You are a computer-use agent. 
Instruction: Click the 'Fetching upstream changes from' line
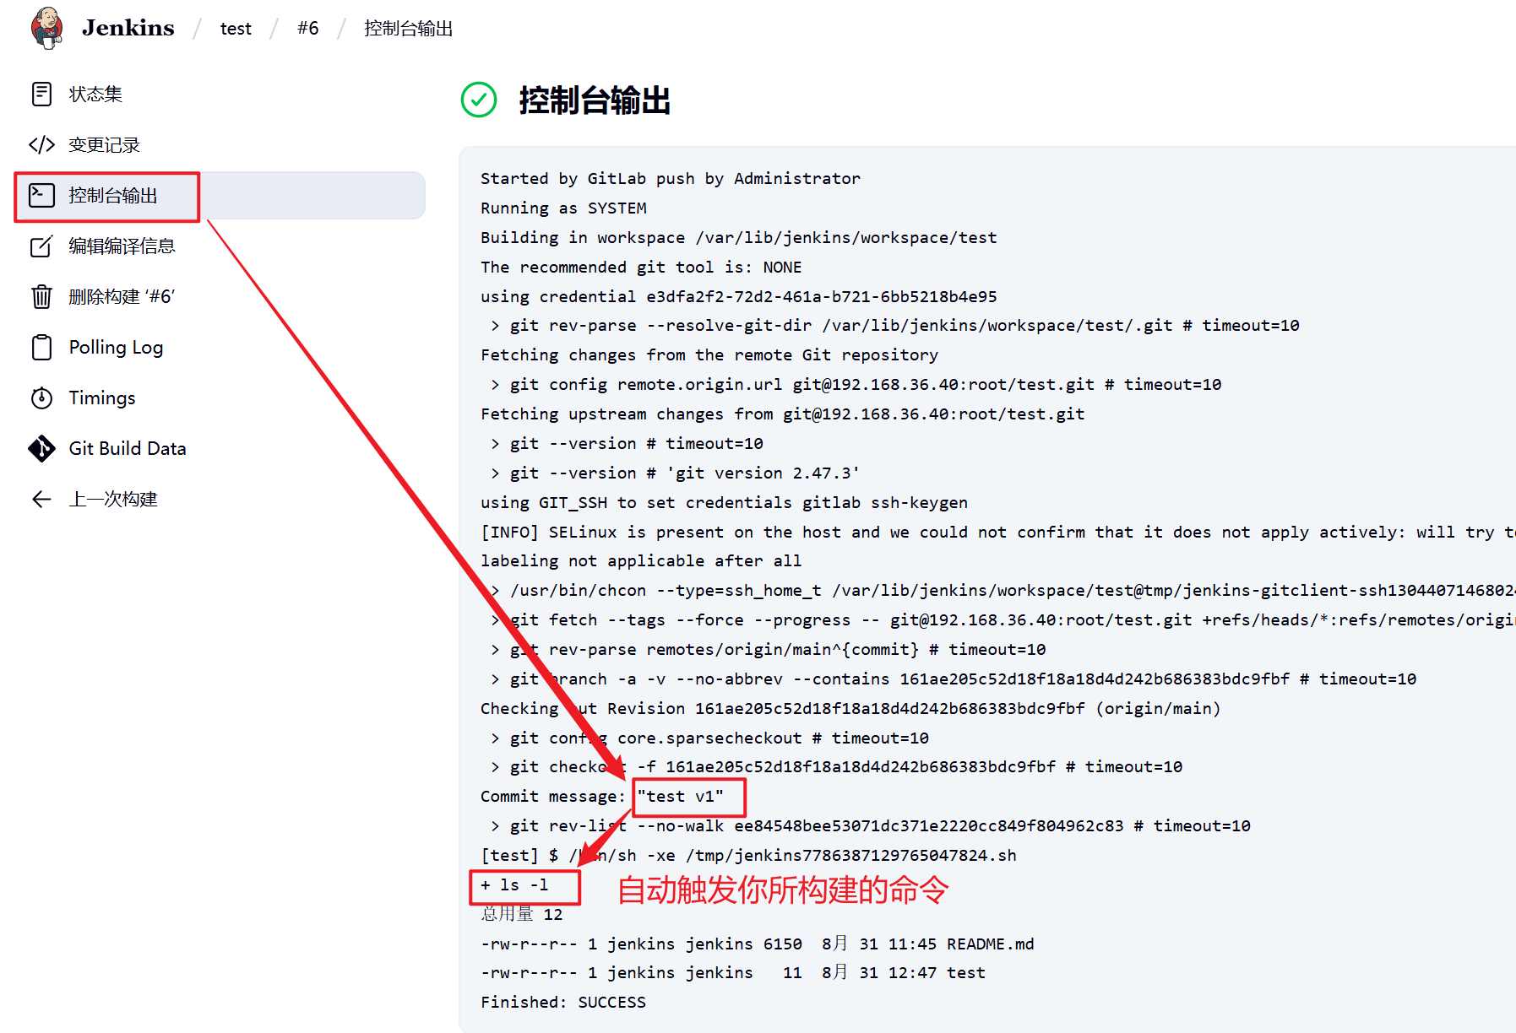pyautogui.click(x=783, y=414)
